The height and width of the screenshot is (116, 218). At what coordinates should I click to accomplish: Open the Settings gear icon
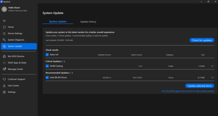pyautogui.click(x=4, y=92)
